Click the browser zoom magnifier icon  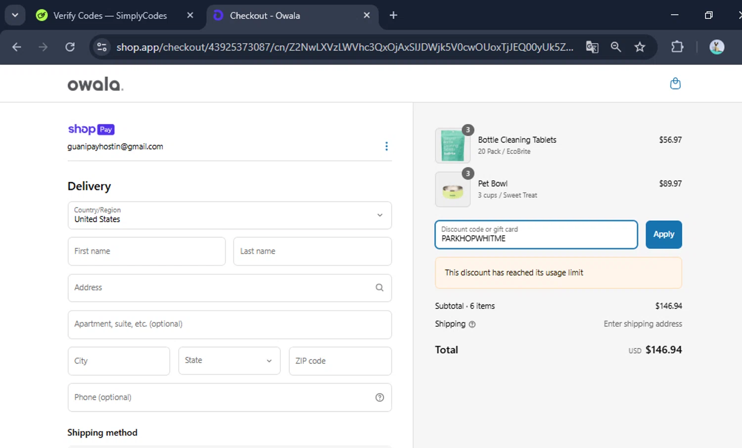pyautogui.click(x=615, y=47)
